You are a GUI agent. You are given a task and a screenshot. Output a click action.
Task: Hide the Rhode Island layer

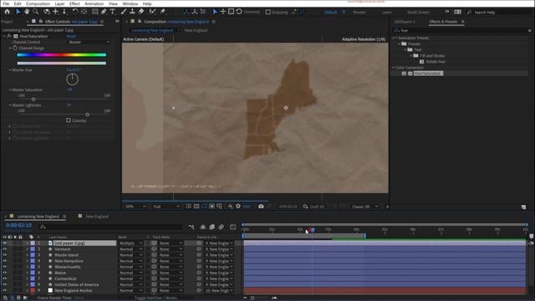(x=5, y=255)
